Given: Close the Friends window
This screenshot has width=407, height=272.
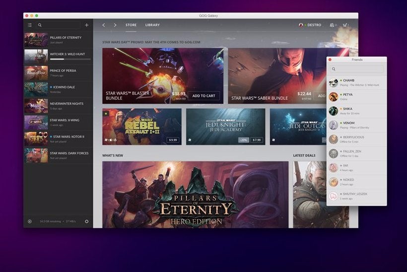Looking at the screenshot, I should pos(330,60).
